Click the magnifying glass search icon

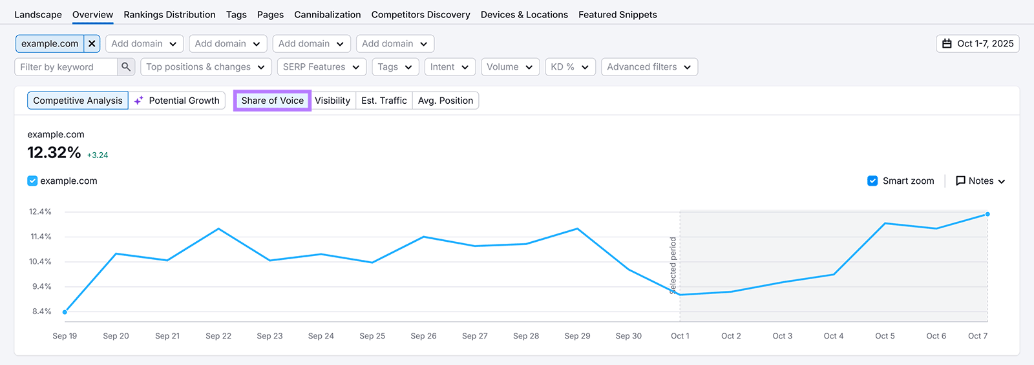click(126, 67)
